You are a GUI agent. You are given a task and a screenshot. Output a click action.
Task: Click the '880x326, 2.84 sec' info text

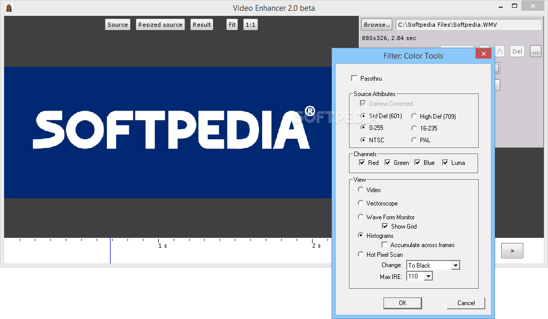(x=389, y=38)
